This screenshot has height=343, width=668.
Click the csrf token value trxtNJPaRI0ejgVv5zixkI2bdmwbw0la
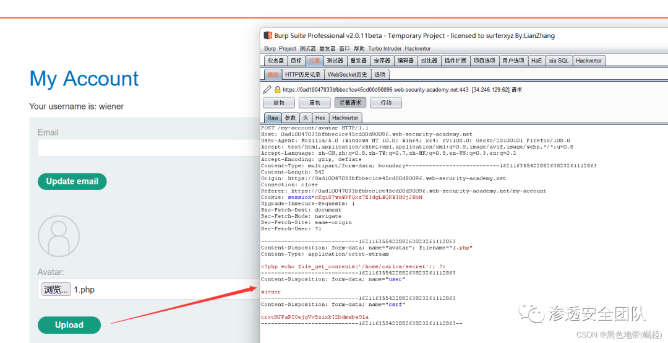(314, 317)
